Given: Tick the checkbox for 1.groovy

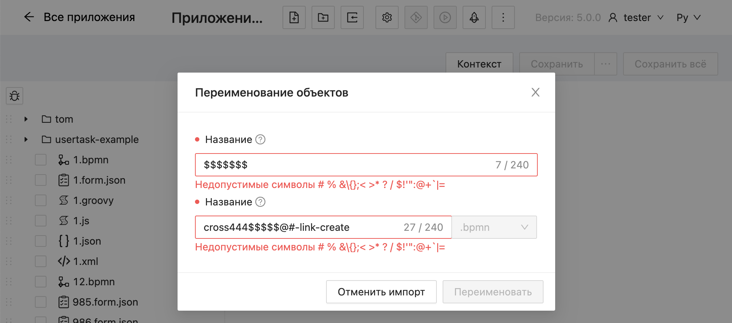Looking at the screenshot, I should [41, 200].
